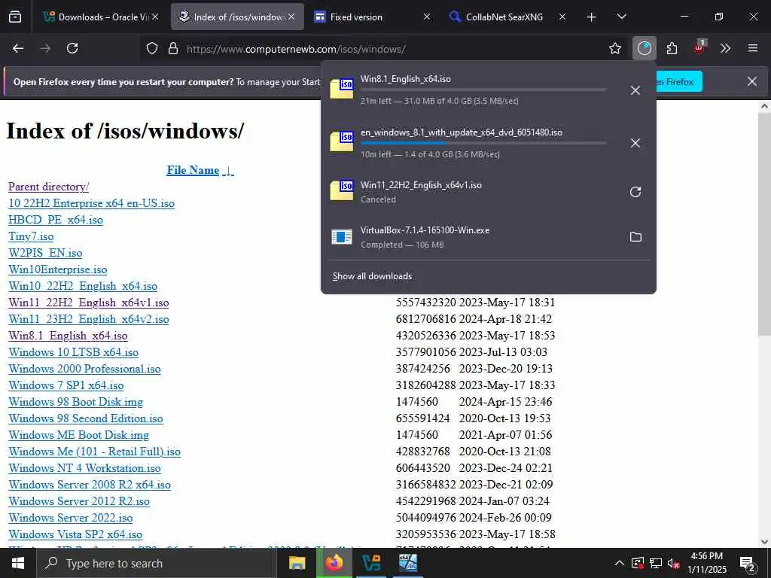Image resolution: width=771 pixels, height=578 pixels.
Task: Dismiss the Open Firefox notification bar
Action: coord(752,81)
